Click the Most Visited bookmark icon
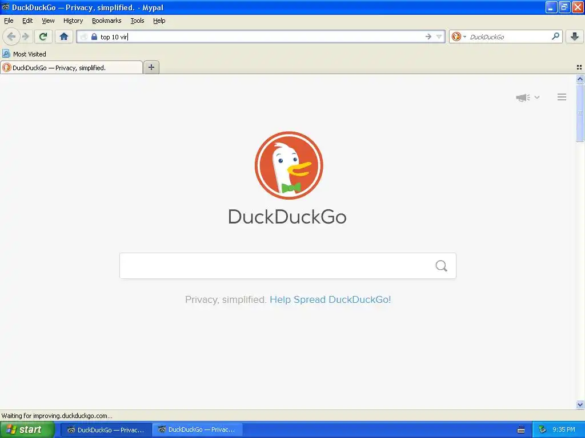 6,54
